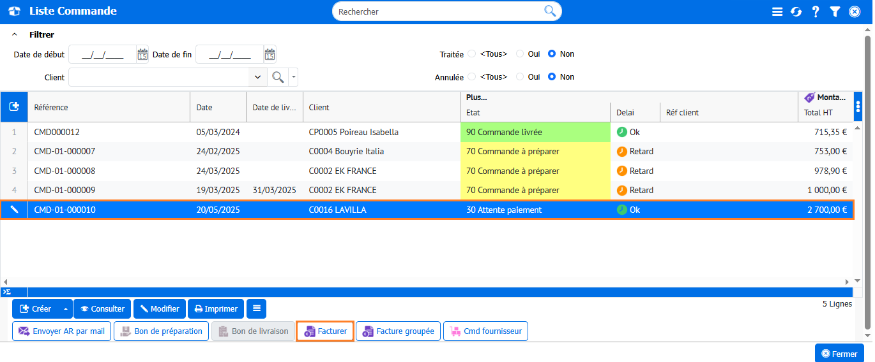The height and width of the screenshot is (362, 875).
Task: Open the Date de fin calendar picker
Action: pyautogui.click(x=270, y=55)
